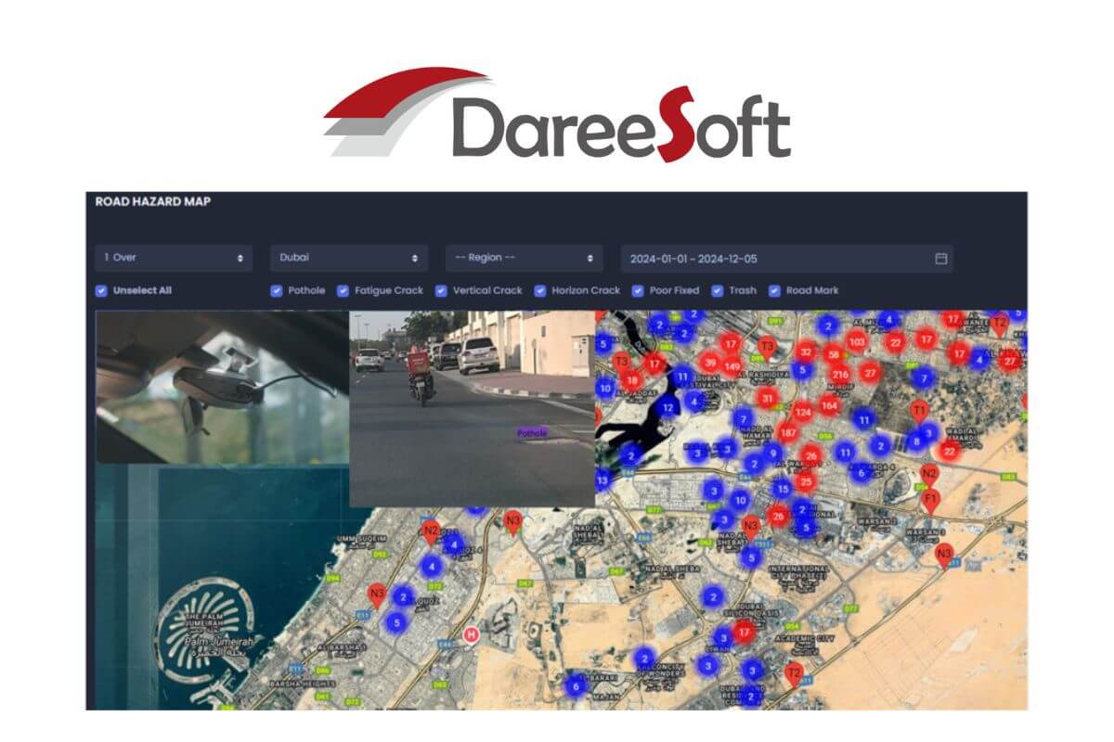Viewport: 1114px width, 742px height.
Task: Toggle the Fatigue Crack checkbox
Action: (343, 290)
